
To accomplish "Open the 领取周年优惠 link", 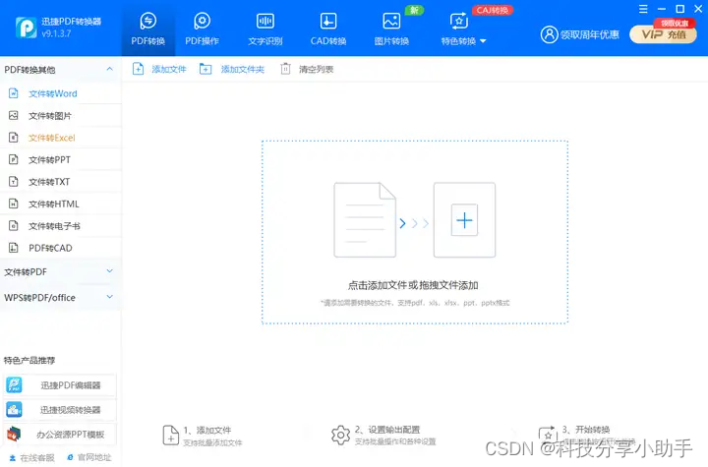I will pos(590,34).
